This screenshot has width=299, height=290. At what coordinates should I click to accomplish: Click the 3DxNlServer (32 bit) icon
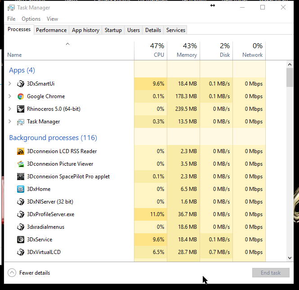[21, 202]
